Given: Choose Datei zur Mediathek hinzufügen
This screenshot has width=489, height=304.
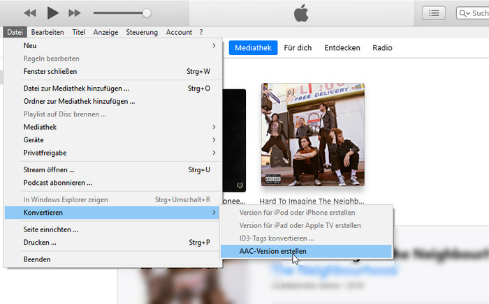Looking at the screenshot, I should tap(112, 89).
